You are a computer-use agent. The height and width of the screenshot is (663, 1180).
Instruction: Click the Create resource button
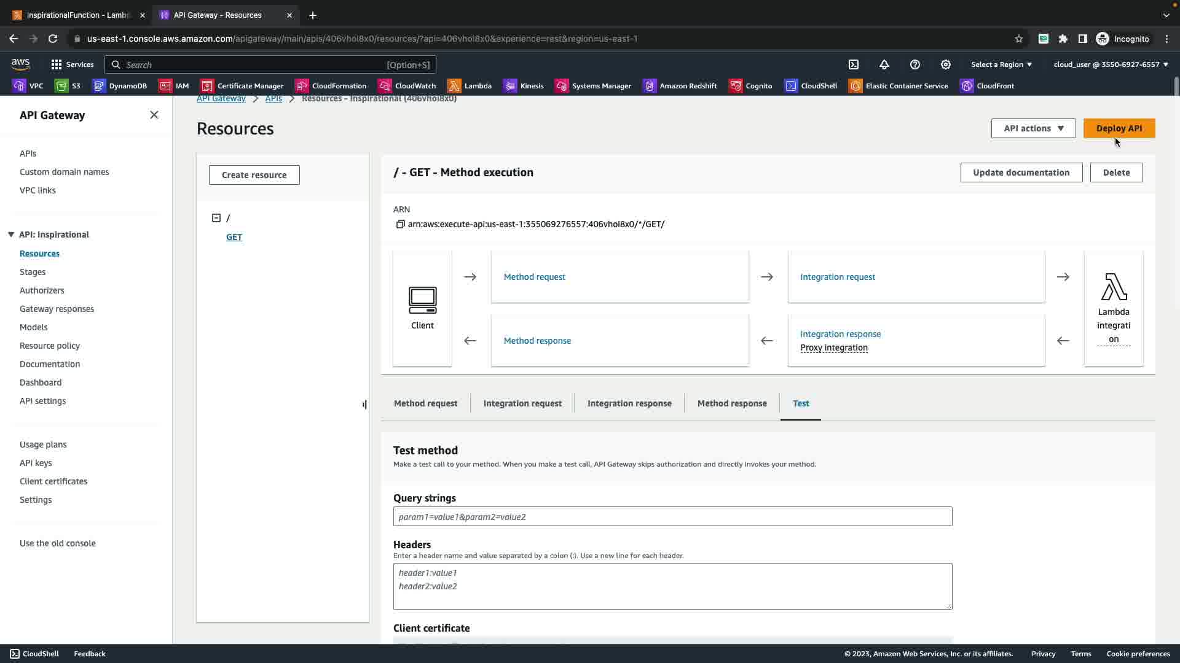254,175
